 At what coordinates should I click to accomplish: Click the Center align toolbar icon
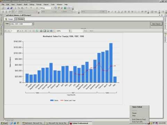coord(129,12)
